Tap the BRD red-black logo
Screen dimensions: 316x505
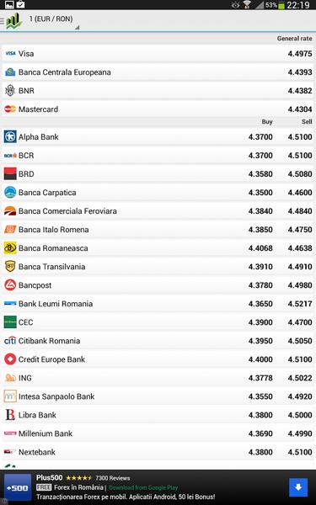click(x=10, y=174)
